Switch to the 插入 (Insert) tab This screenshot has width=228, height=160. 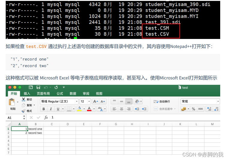pos(27,93)
